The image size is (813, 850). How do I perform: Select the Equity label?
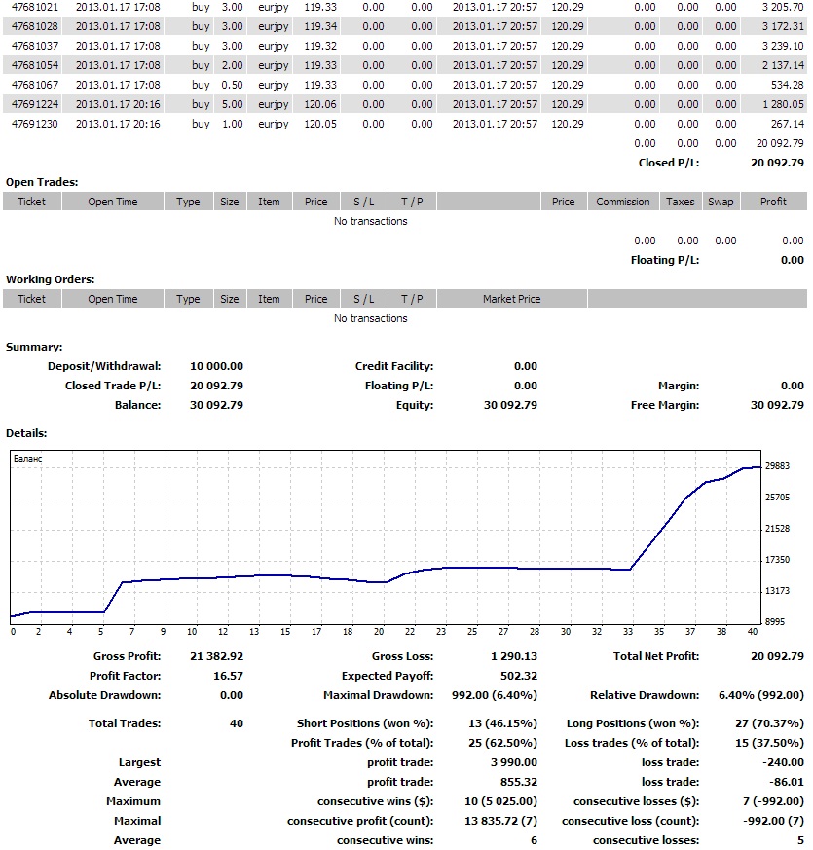pos(415,405)
